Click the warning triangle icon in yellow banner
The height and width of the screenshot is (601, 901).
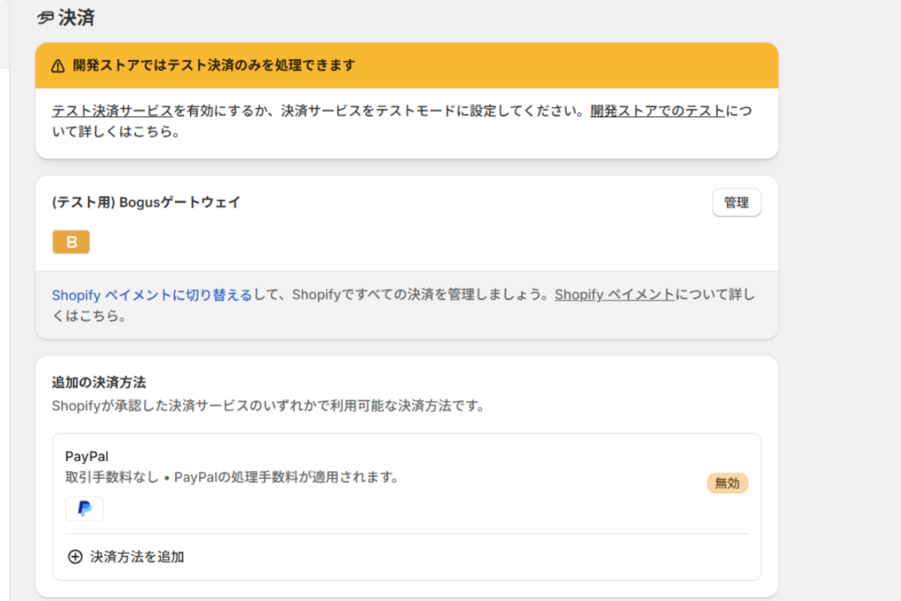click(x=58, y=66)
